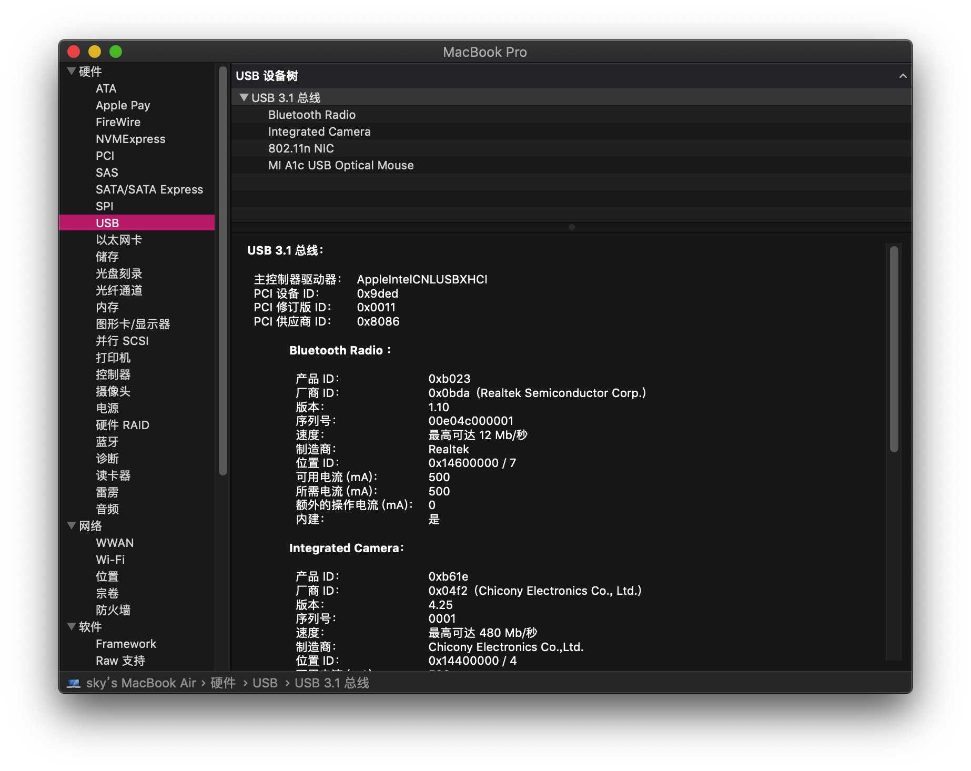This screenshot has width=971, height=771.
Task: Select SAS in the sidebar
Action: (107, 173)
